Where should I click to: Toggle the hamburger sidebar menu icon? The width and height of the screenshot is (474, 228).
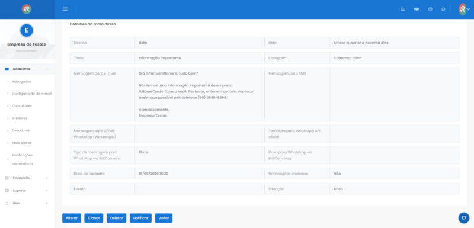click(65, 9)
